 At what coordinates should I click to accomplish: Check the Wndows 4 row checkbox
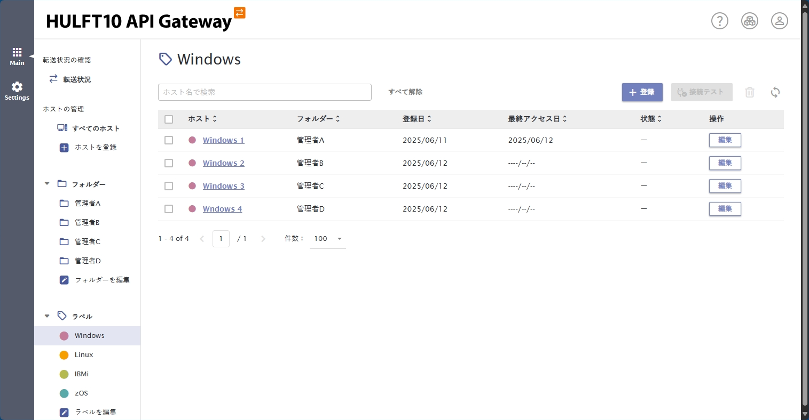click(x=169, y=209)
